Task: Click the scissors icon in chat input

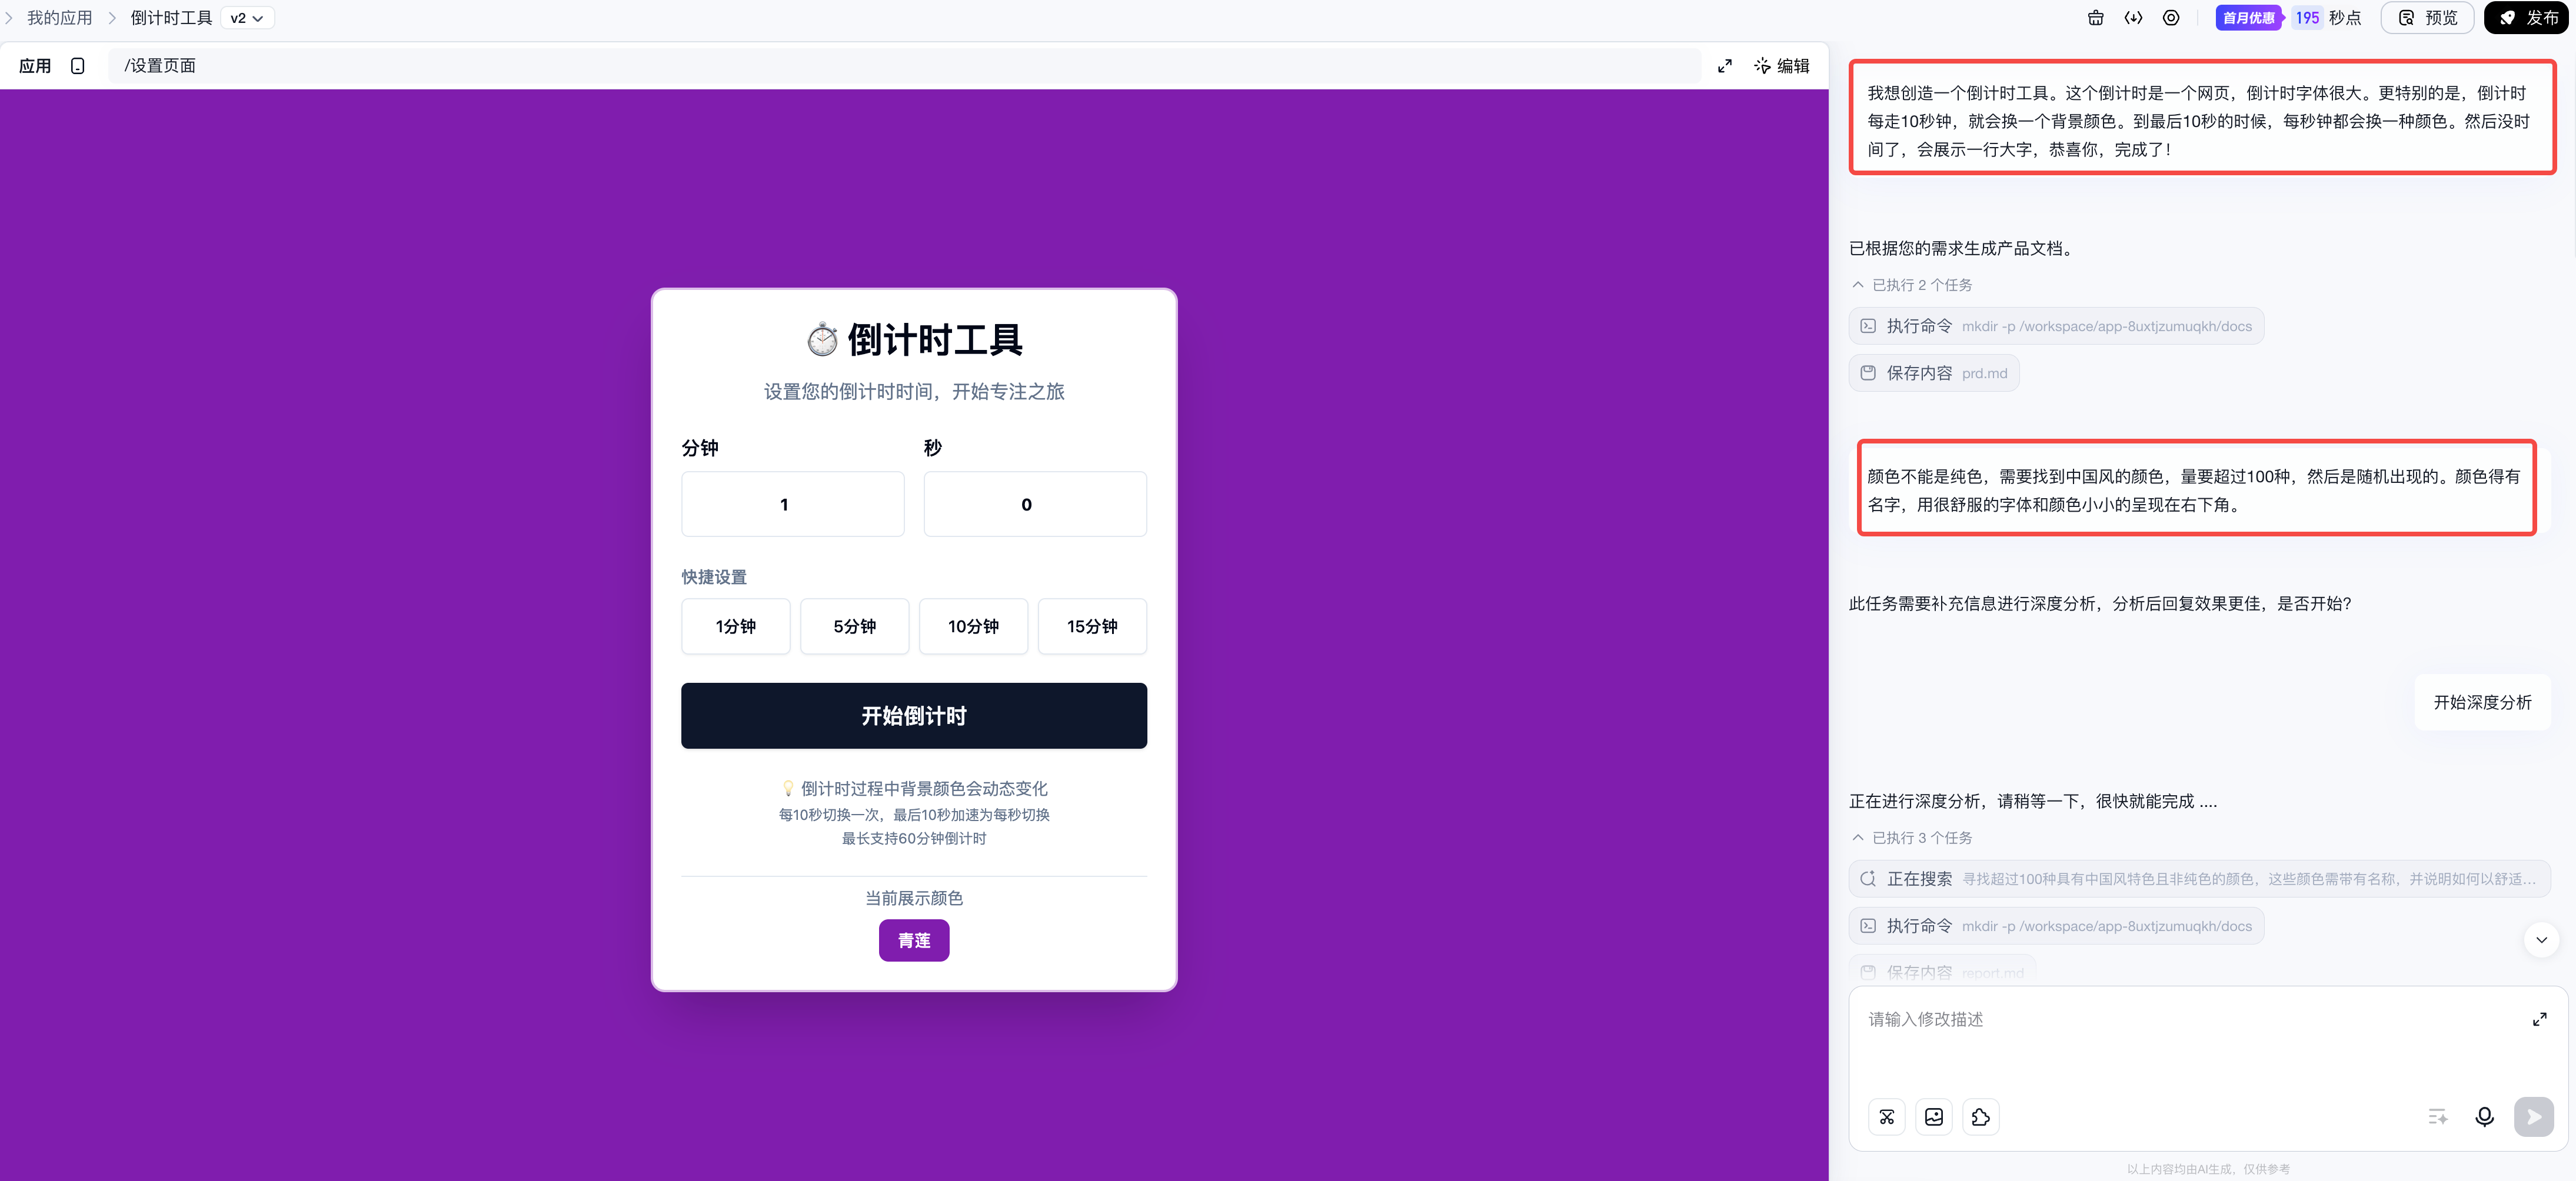Action: point(1886,1117)
